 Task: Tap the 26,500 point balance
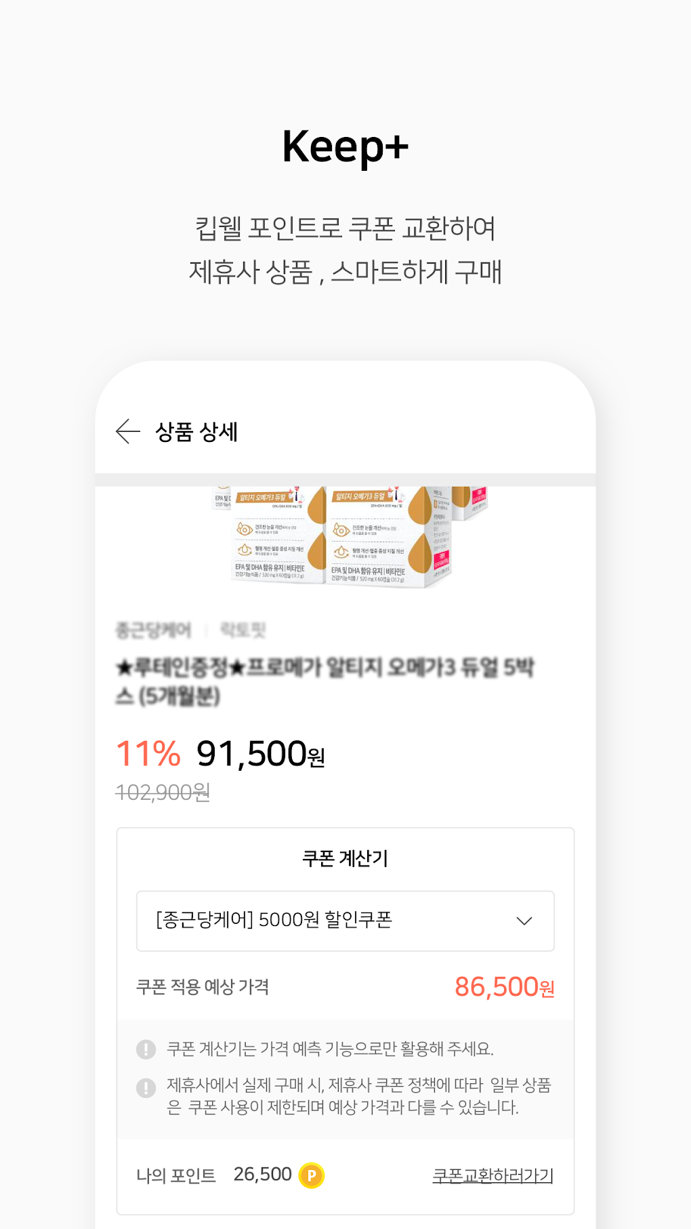click(263, 1174)
